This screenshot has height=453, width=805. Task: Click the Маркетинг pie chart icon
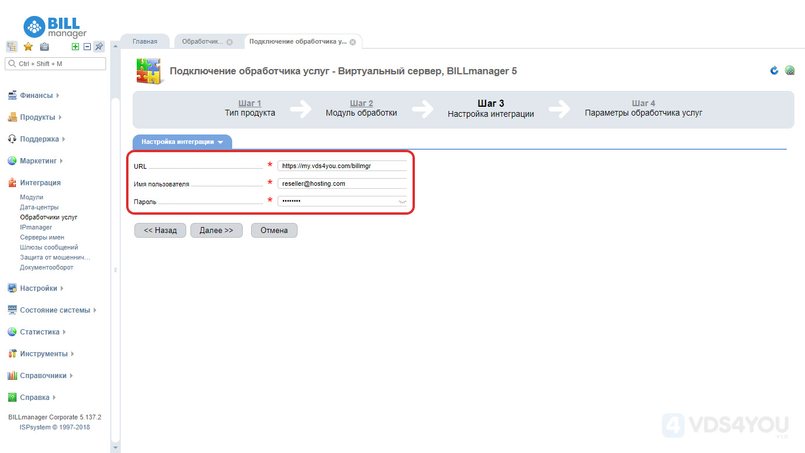12,161
